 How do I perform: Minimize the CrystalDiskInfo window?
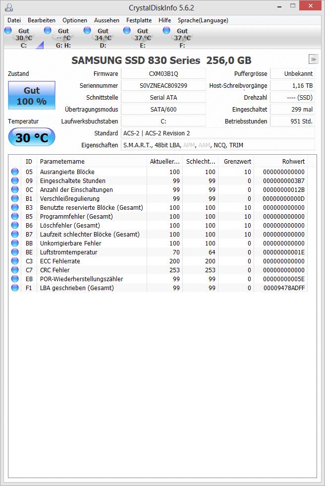tap(279, 6)
